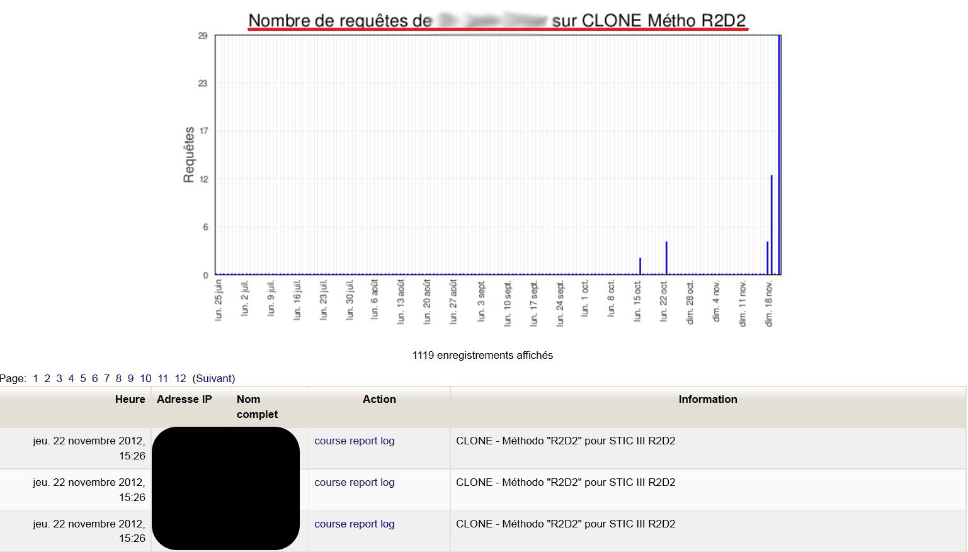Navigate to page 11 of the log
This screenshot has height=552, width=968.
point(163,378)
